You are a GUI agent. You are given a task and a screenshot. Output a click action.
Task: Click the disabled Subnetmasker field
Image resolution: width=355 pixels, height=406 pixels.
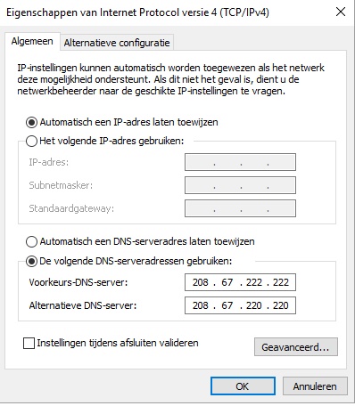(x=240, y=185)
